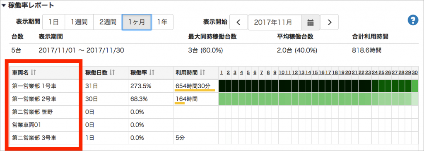Viewport: 424px width, 151px height.
Task: Click day 10 column header link
Action: pos(282,72)
